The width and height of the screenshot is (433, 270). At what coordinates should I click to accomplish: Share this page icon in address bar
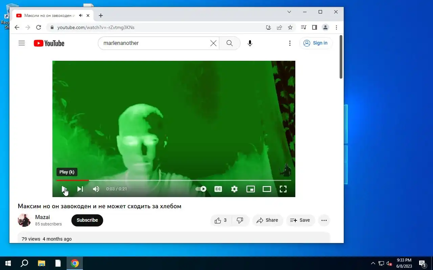tap(279, 27)
